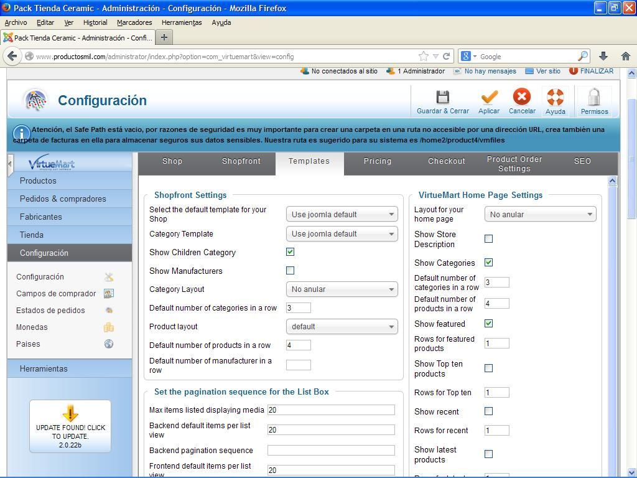Open a new browser tab with plus button
Image resolution: width=637 pixels, height=478 pixels.
164,37
